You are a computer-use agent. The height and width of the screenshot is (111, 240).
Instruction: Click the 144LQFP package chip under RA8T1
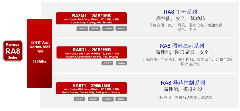coord(93,99)
